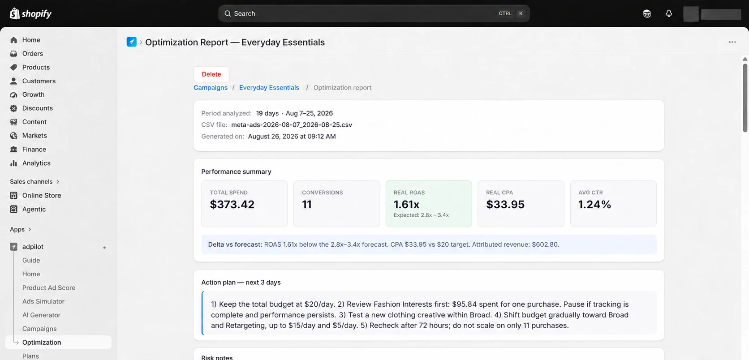
Task: Expand the Apps section
Action: point(21,229)
